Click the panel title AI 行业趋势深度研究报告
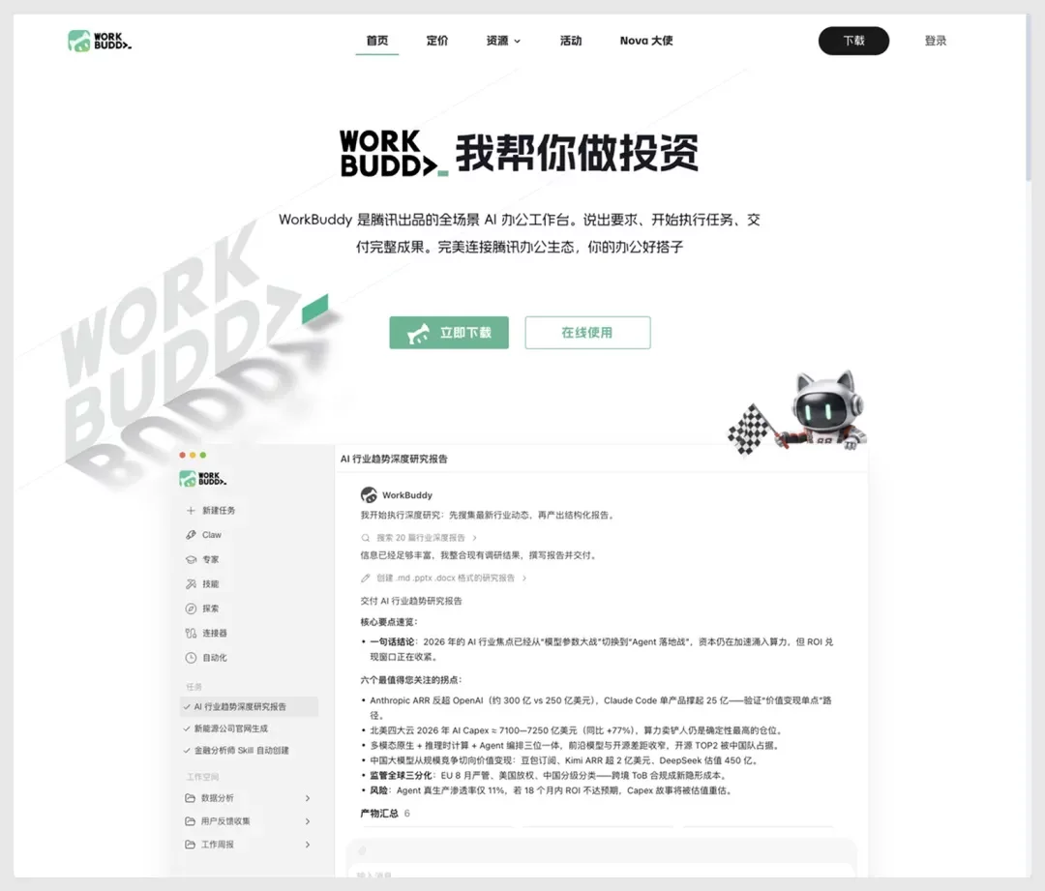The image size is (1045, 891). point(394,459)
